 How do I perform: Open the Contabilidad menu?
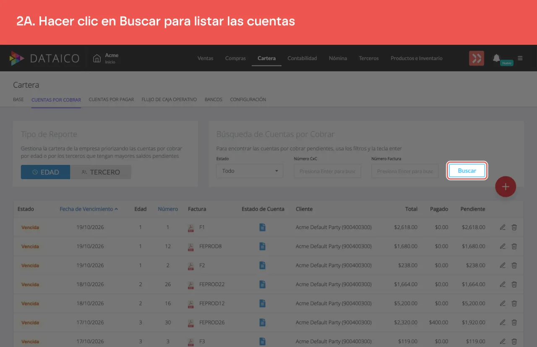[x=302, y=58]
